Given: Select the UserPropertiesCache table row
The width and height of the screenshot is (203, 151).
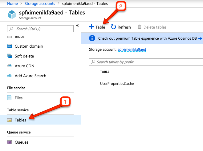Looking at the screenshot, I should (117, 84).
